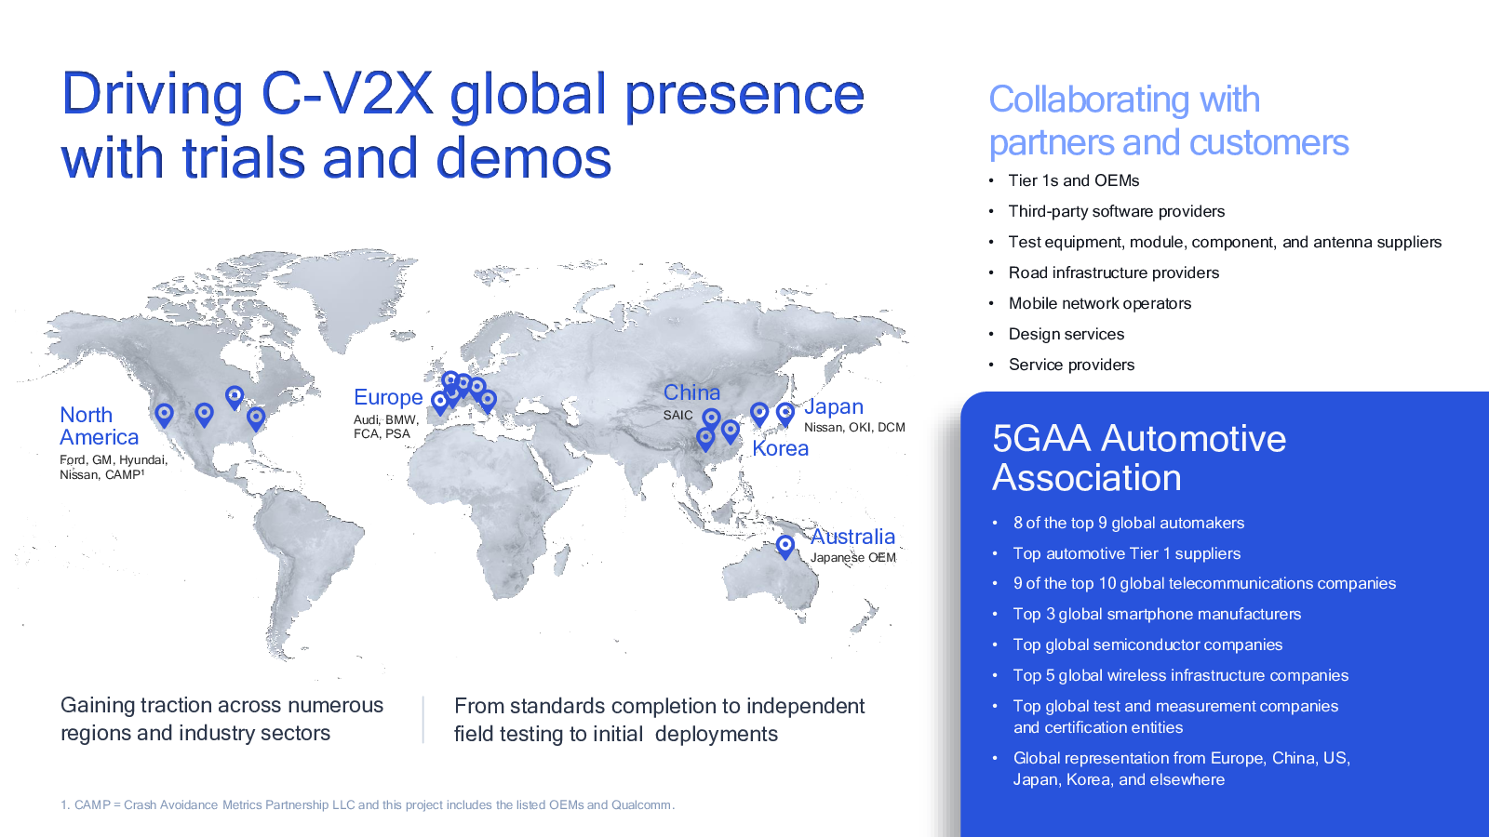Select 'Top automotive Tier 1 suppliers' bullet

1127,553
